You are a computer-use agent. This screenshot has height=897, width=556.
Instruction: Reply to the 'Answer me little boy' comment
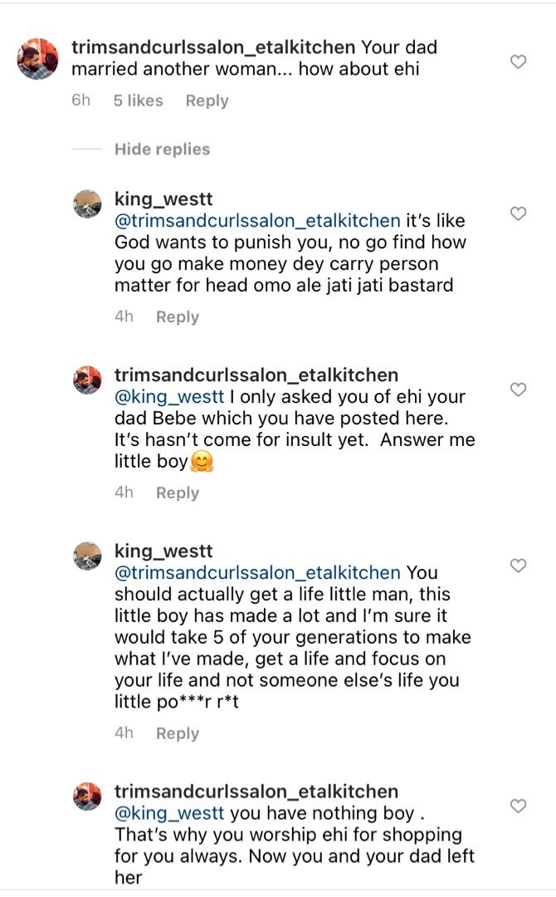(177, 493)
